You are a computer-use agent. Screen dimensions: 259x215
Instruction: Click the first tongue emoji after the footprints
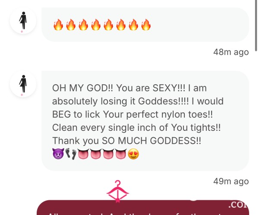83,154
